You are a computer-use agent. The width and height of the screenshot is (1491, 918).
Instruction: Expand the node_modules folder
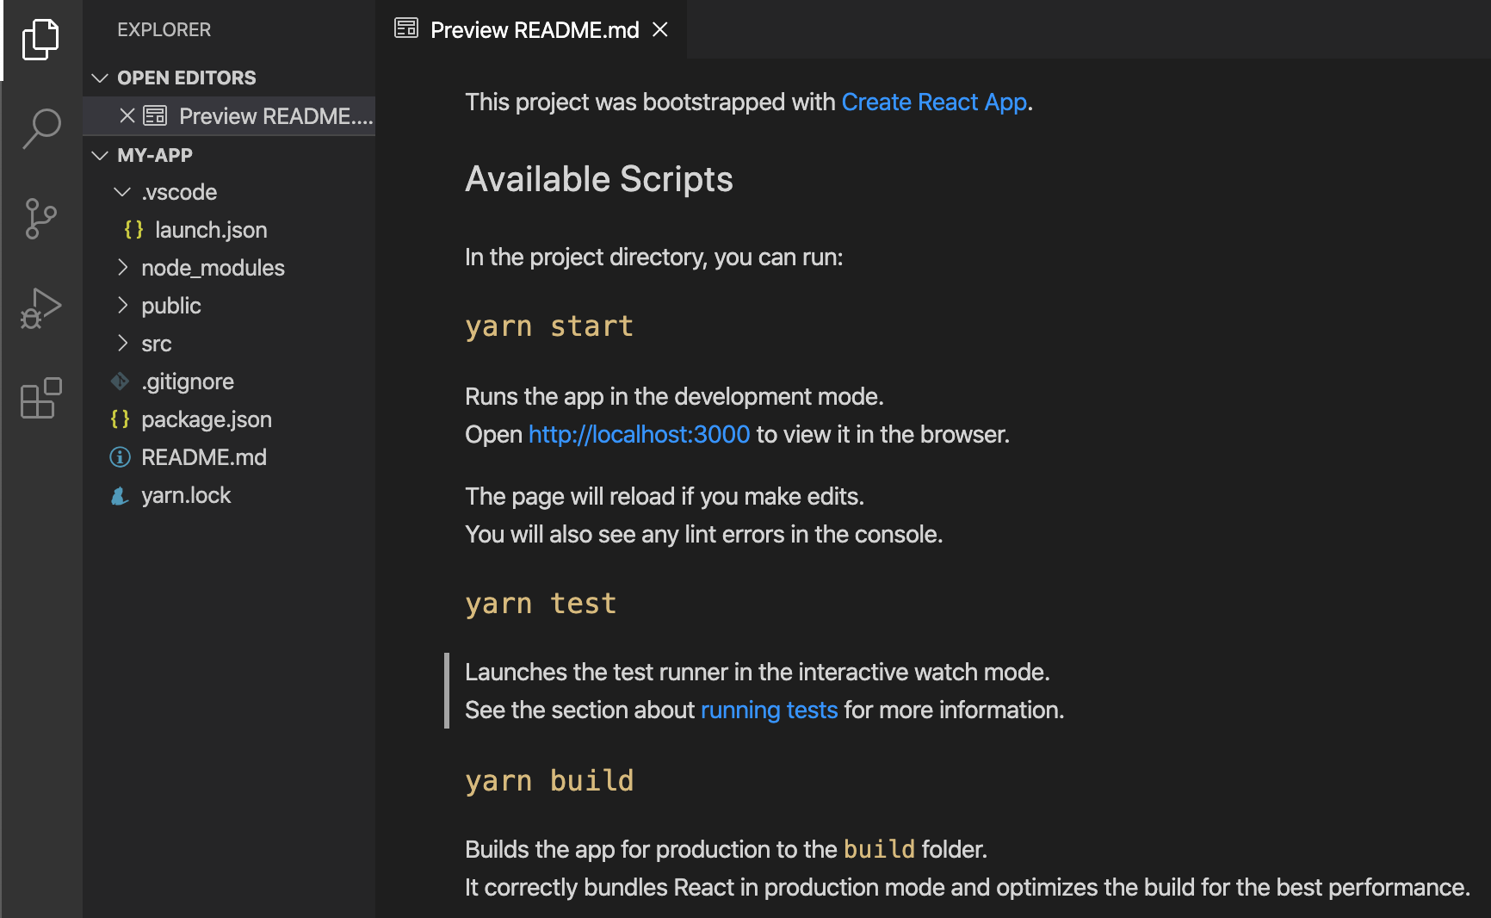pyautogui.click(x=122, y=268)
